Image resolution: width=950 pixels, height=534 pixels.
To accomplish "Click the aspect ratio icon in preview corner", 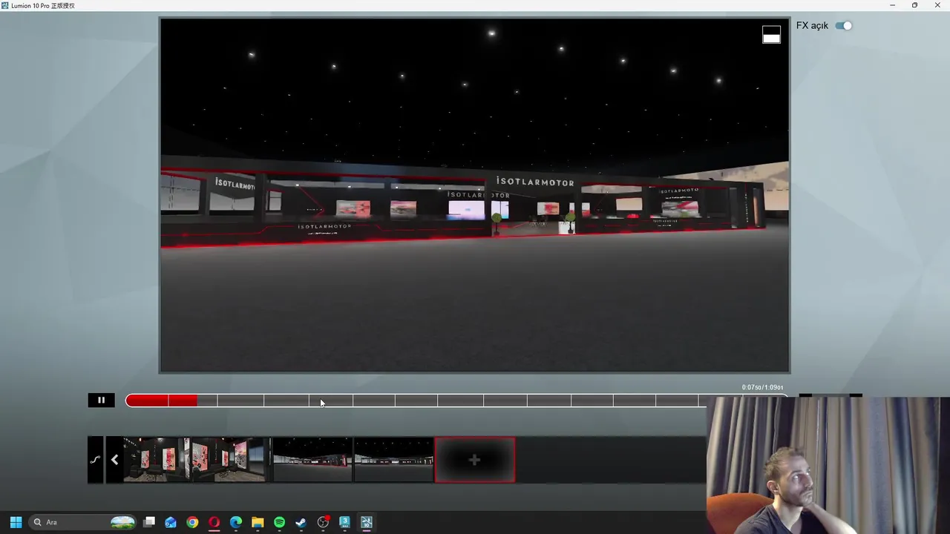I will click(771, 35).
